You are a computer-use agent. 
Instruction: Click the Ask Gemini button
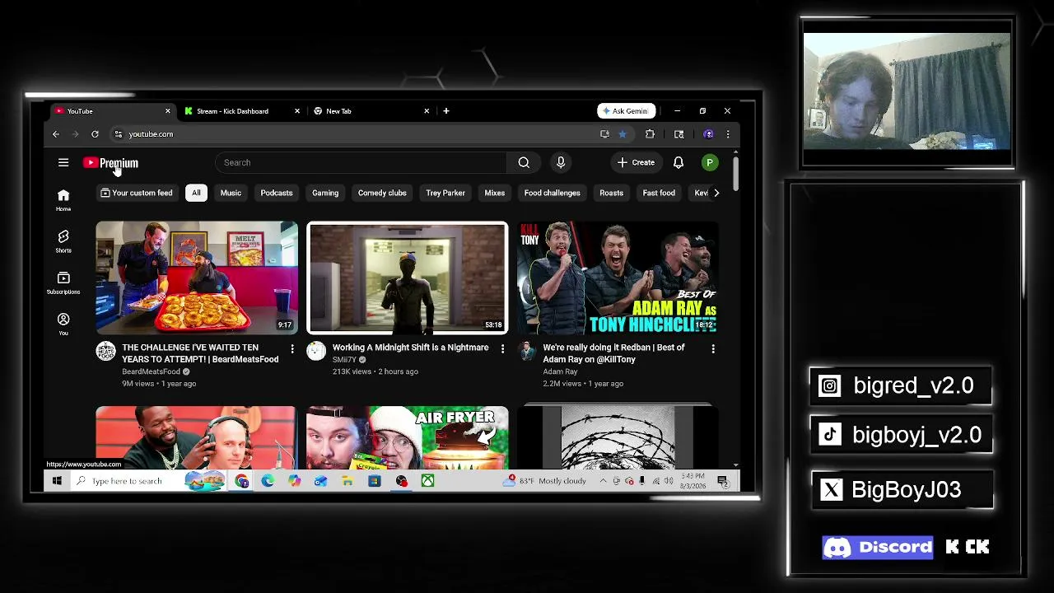626,111
